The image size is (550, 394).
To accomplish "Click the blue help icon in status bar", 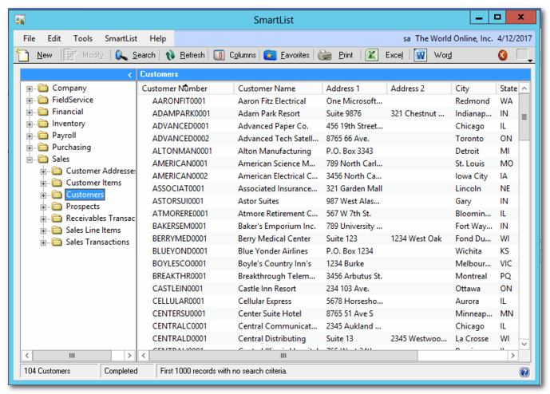I will 524,372.
